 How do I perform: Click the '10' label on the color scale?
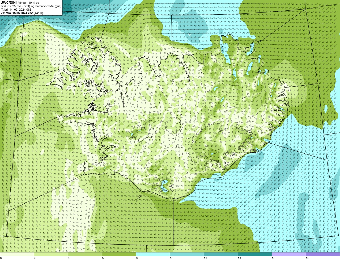(x=172, y=258)
